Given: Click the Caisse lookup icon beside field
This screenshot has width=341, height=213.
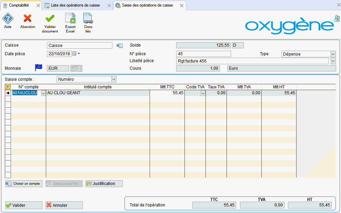Looking at the screenshot, I should (x=119, y=46).
